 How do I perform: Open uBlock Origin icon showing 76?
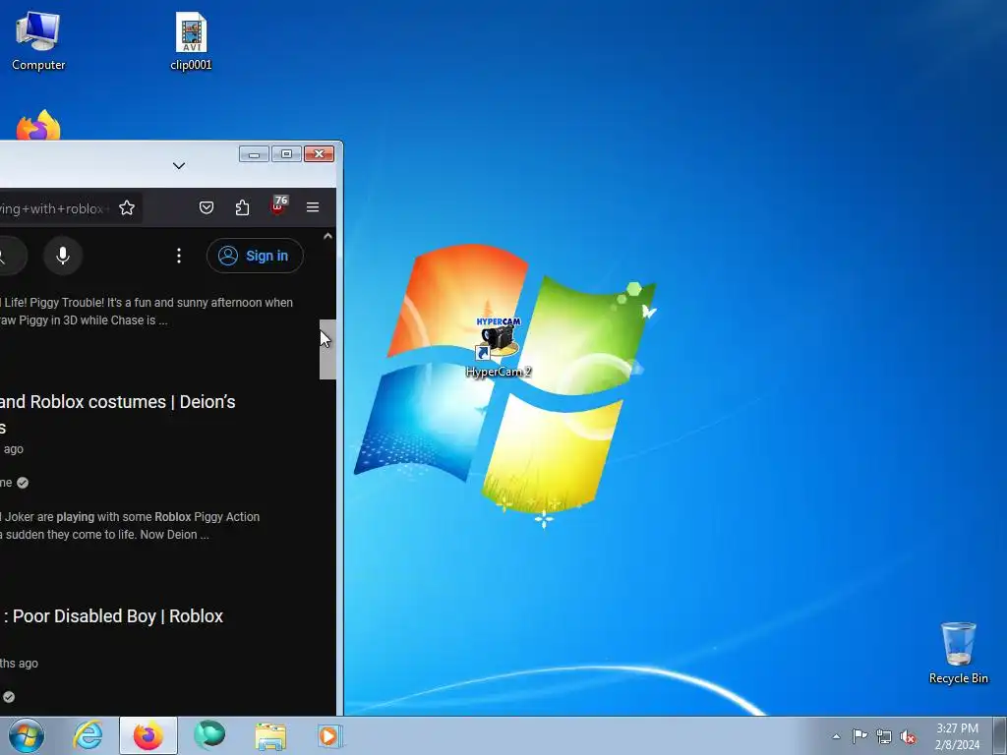coord(278,206)
